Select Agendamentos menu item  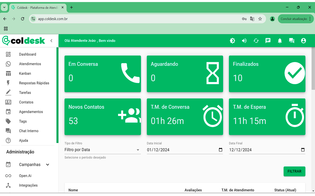click(31, 112)
